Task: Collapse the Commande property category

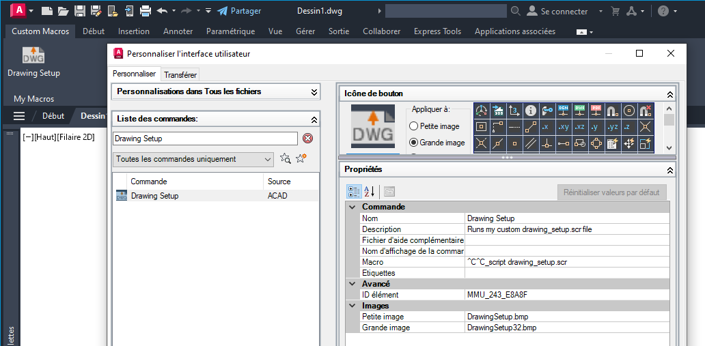Action: point(352,207)
